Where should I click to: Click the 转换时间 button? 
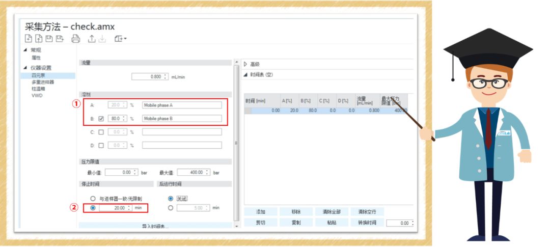(x=367, y=223)
